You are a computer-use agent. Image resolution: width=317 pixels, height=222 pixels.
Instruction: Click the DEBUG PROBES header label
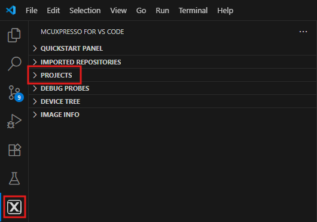tap(65, 88)
